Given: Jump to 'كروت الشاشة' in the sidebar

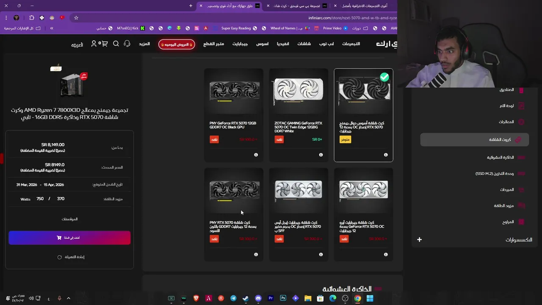Looking at the screenshot, I should click(474, 139).
